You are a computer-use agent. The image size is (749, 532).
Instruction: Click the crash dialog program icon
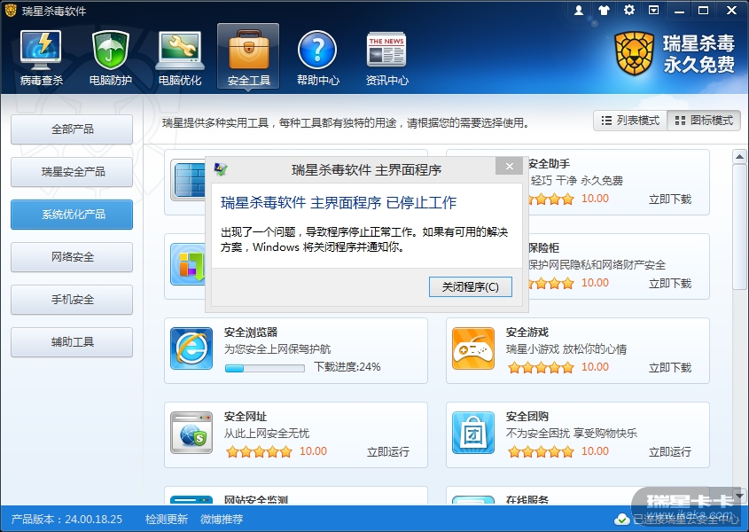coord(220,168)
